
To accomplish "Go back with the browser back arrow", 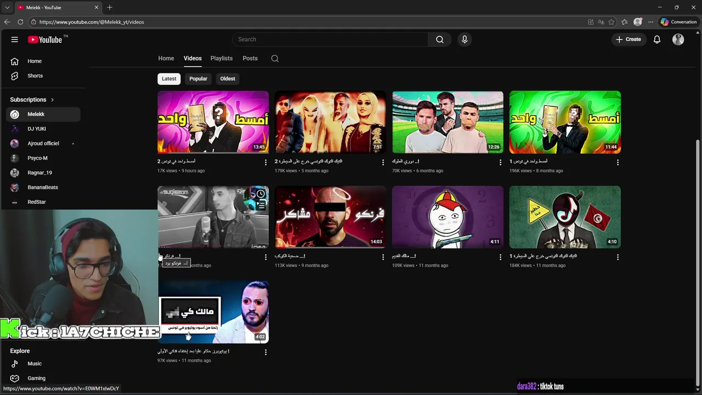I will tap(7, 22).
